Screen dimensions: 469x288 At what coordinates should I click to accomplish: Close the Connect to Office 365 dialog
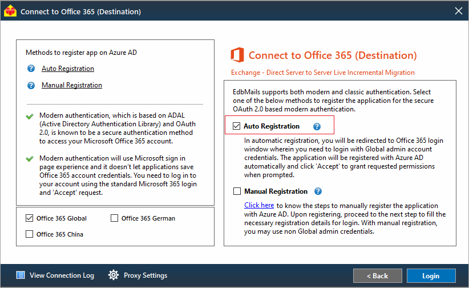(x=459, y=11)
